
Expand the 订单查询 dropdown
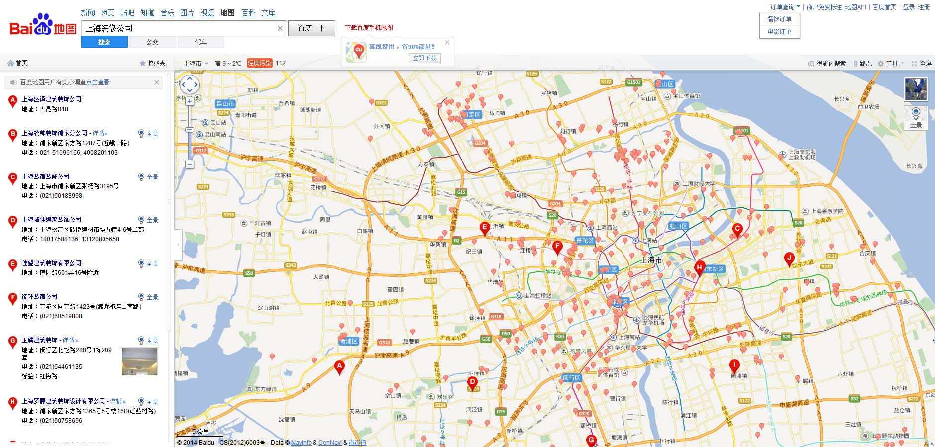coord(785,7)
